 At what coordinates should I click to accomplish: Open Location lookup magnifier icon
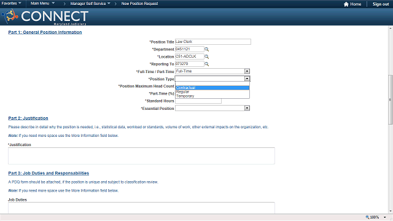pos(207,56)
